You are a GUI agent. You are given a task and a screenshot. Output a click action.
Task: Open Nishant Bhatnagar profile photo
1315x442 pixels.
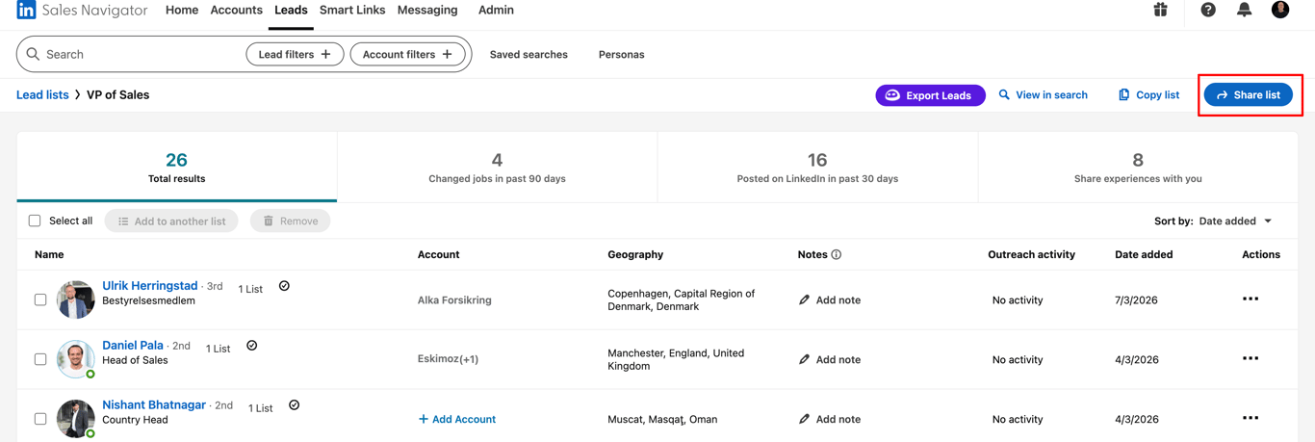point(75,419)
